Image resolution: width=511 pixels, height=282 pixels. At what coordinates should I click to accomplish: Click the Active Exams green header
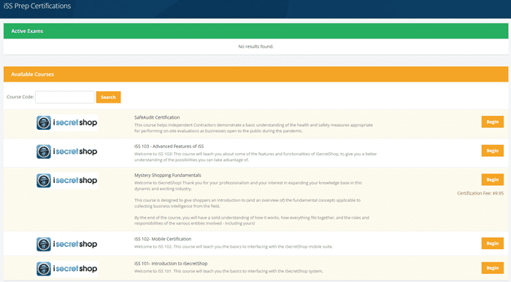(255, 31)
